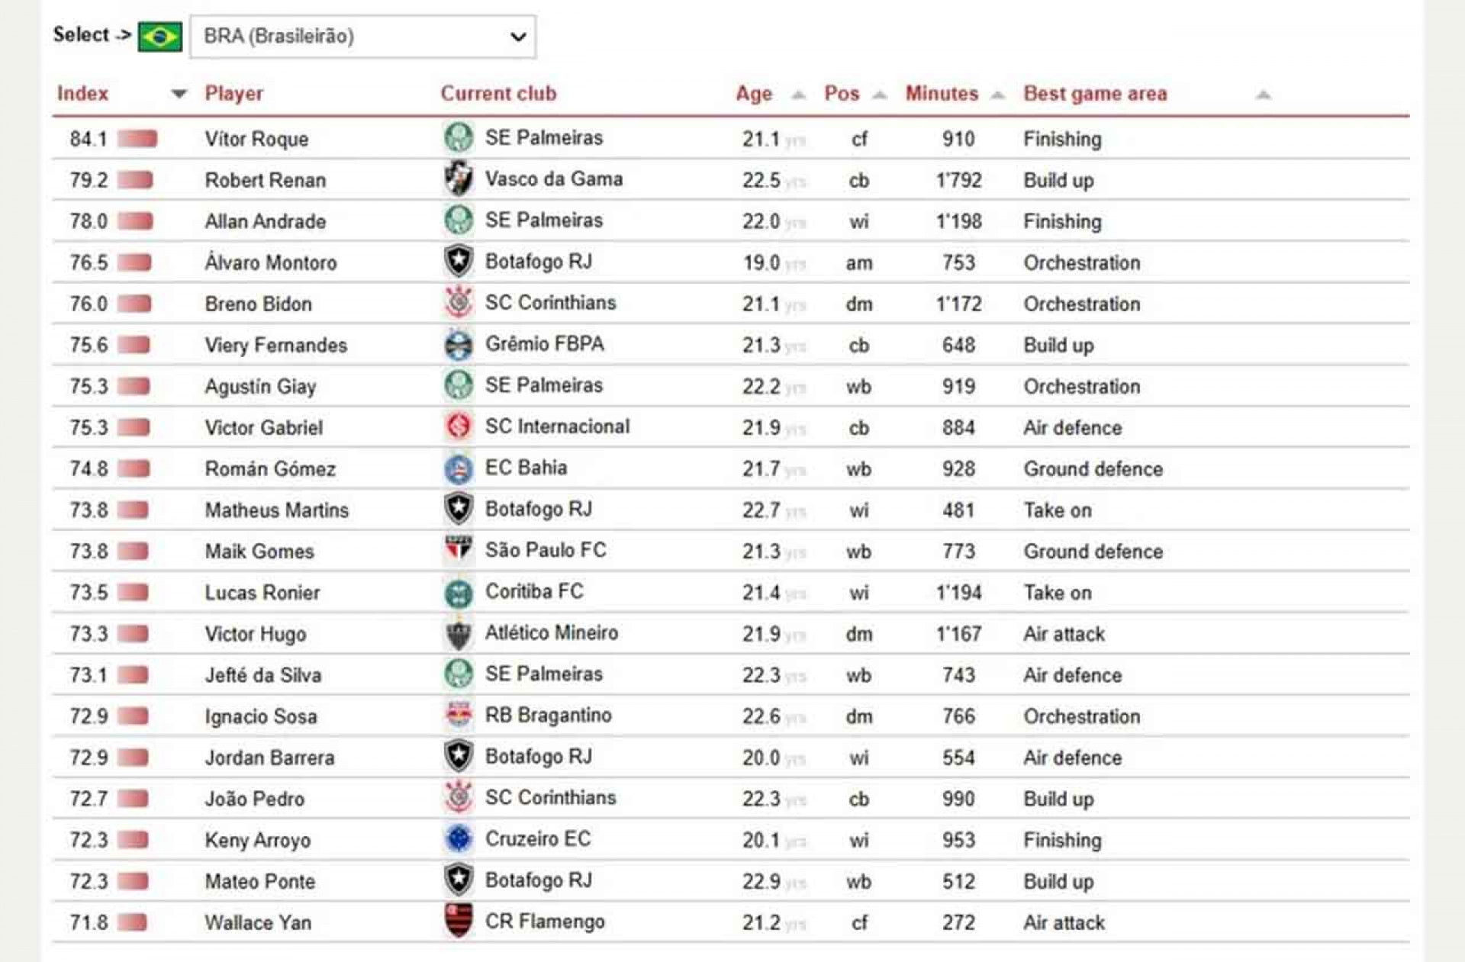
Task: Click the Brazil flag beside the Select label
Action: [x=160, y=34]
